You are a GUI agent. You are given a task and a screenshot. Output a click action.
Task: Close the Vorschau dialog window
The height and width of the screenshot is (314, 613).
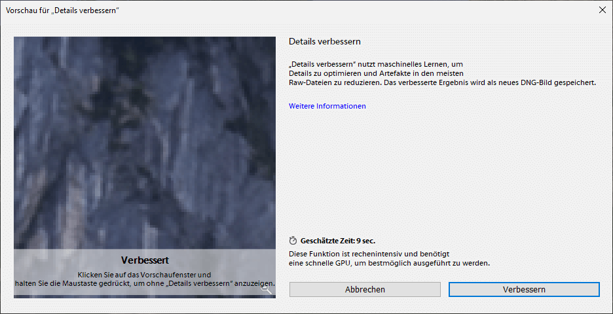coord(603,10)
